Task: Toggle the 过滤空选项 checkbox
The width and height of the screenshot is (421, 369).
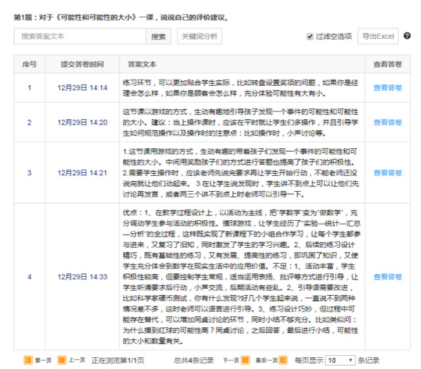Action: [310, 36]
